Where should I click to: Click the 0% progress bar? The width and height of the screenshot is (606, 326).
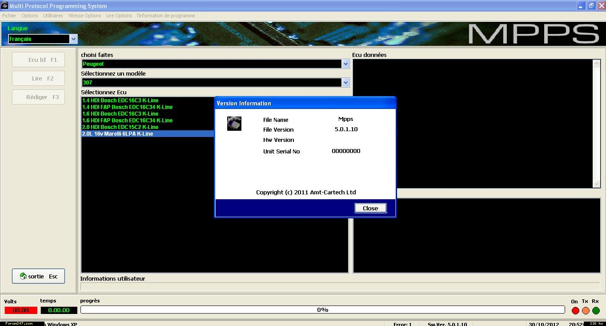323,310
